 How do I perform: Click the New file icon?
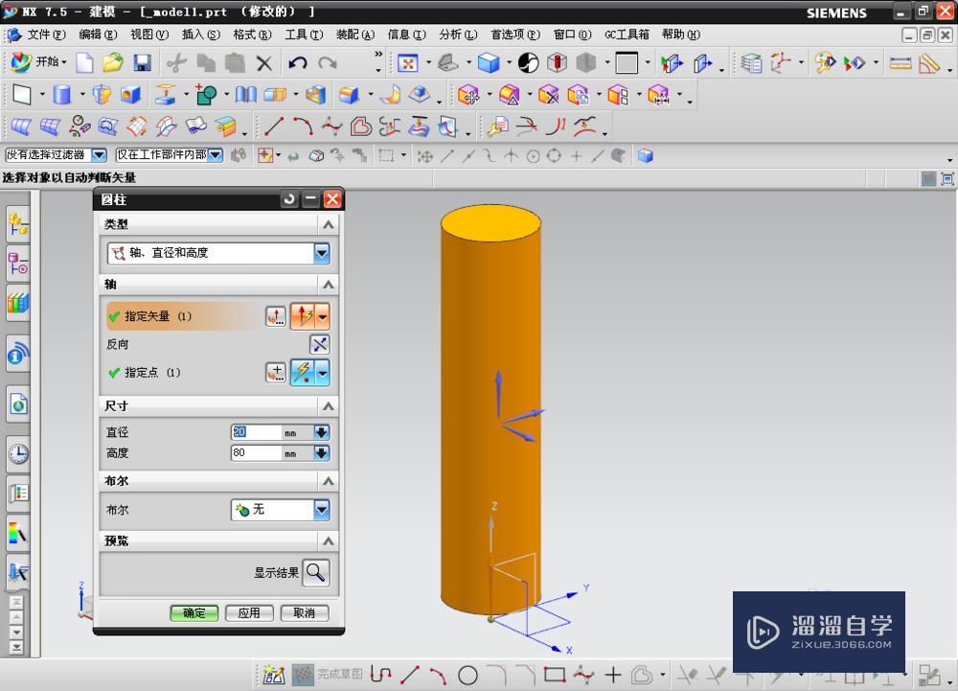tap(84, 62)
